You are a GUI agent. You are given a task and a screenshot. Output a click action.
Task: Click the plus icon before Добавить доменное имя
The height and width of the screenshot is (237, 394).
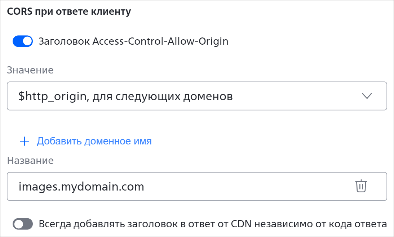point(25,141)
